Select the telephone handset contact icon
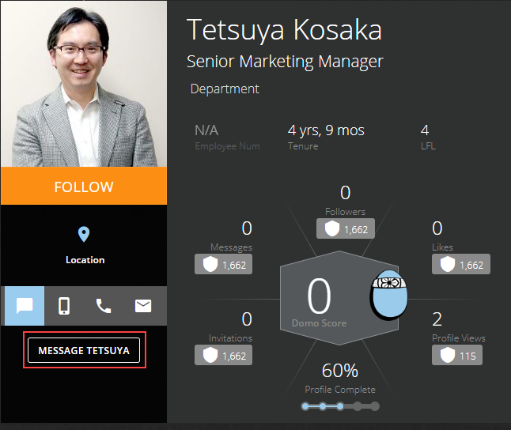 coord(104,306)
